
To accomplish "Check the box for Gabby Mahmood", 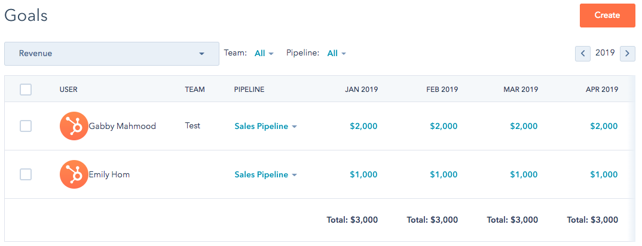I will point(26,126).
